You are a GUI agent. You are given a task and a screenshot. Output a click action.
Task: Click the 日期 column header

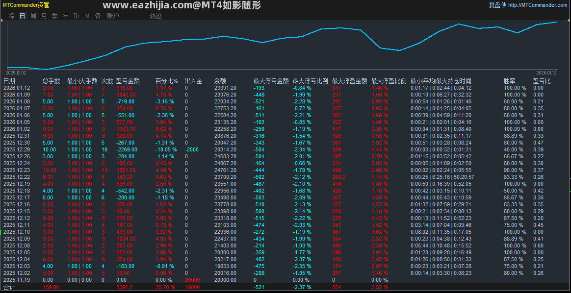pos(9,81)
